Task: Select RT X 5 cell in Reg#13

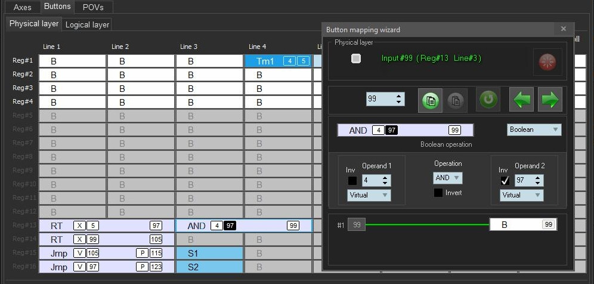Action: (106, 226)
